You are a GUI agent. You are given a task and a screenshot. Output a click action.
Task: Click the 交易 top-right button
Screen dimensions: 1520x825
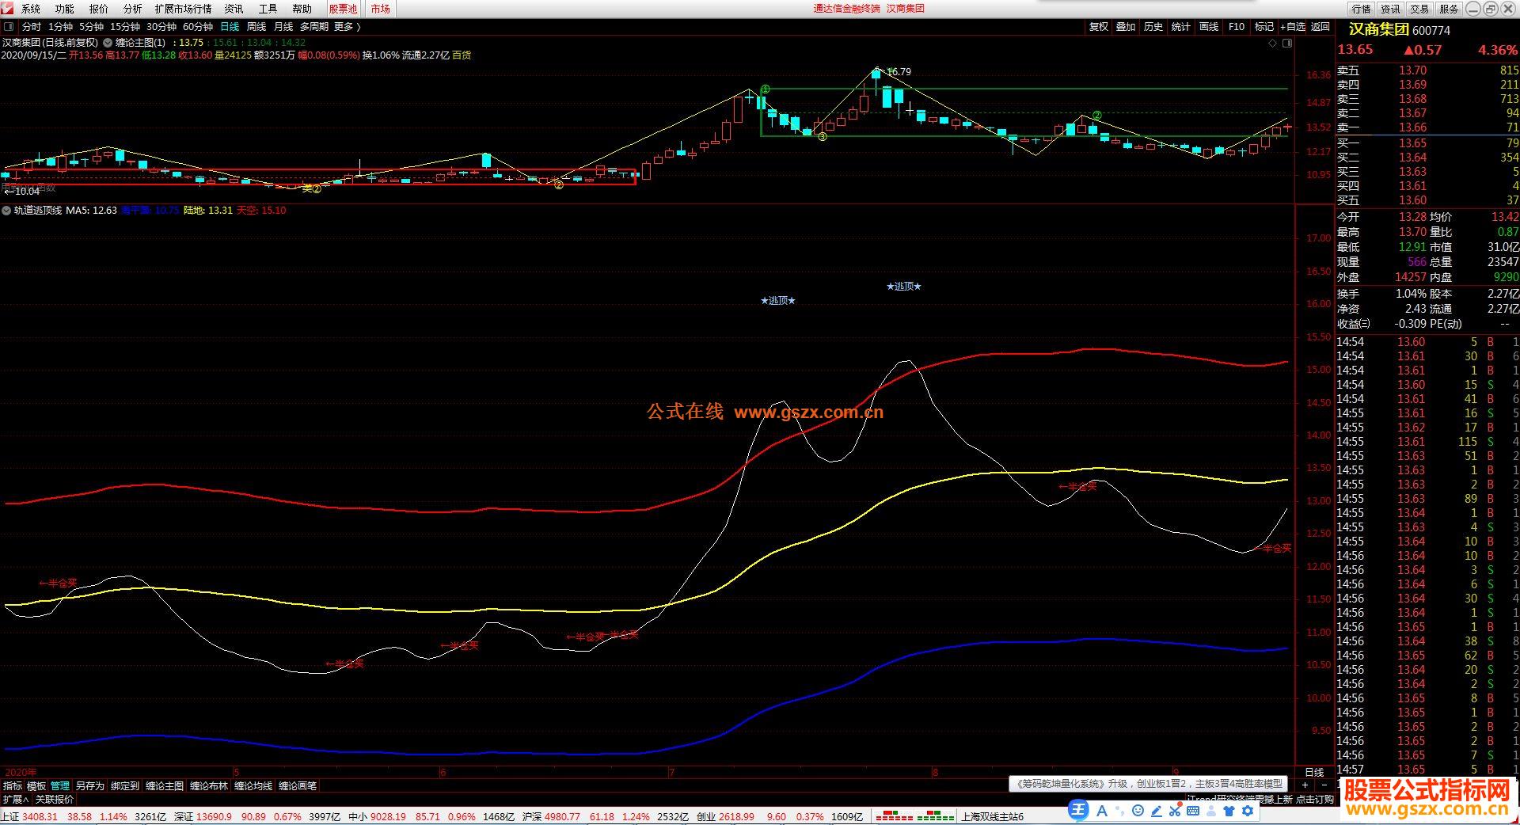coord(1420,9)
